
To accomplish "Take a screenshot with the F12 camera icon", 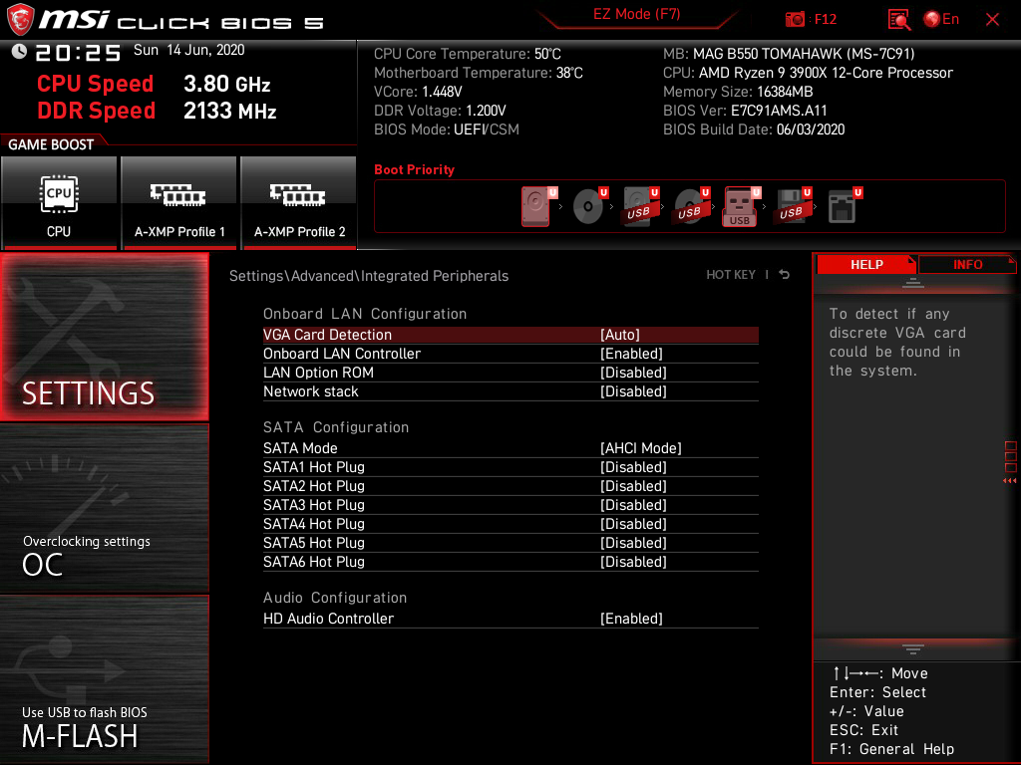I will click(795, 20).
